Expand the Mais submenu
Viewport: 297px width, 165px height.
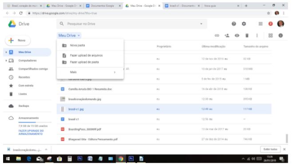pos(90,72)
